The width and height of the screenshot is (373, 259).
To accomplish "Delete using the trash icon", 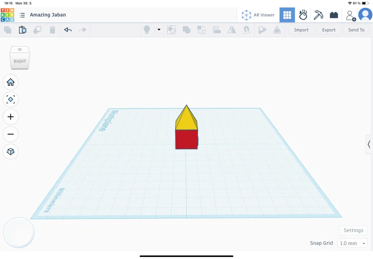I will coord(52,29).
